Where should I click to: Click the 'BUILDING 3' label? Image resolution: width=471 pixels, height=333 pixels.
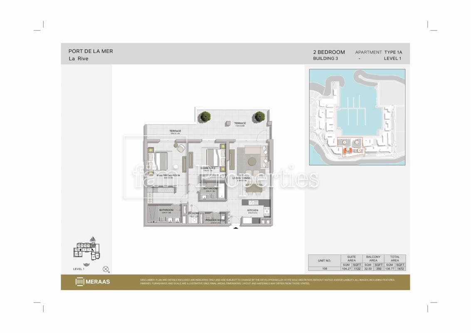(x=326, y=58)
